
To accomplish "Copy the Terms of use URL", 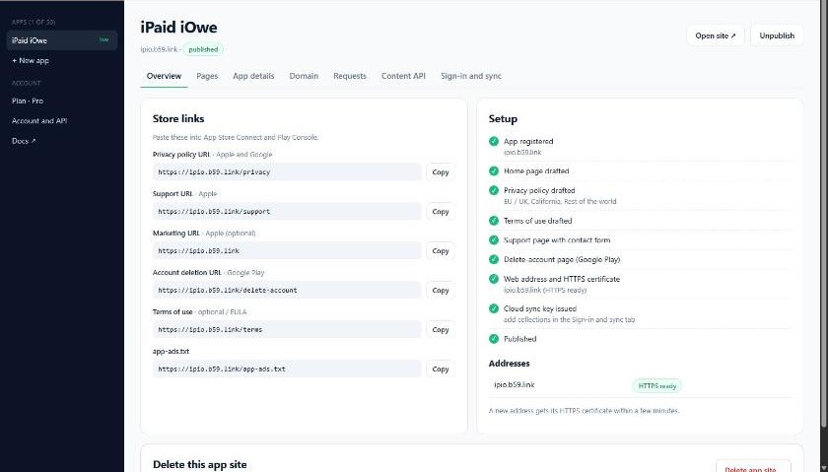I will 441,329.
